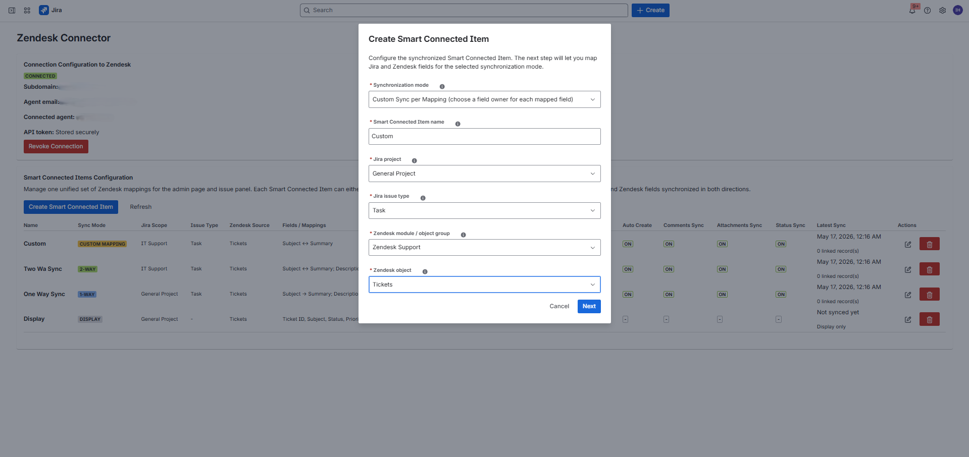Image resolution: width=969 pixels, height=457 pixels.
Task: Toggle the Jira sidebar collapse icon
Action: point(12,10)
